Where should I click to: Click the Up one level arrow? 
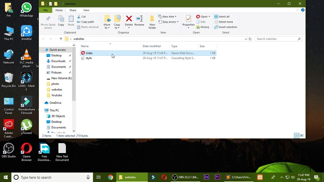click(61, 39)
